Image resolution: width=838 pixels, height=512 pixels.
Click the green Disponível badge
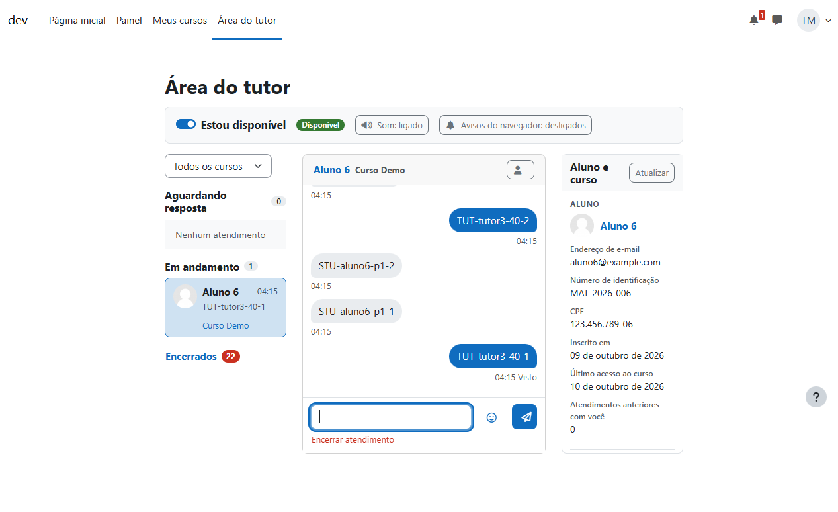tap(320, 125)
